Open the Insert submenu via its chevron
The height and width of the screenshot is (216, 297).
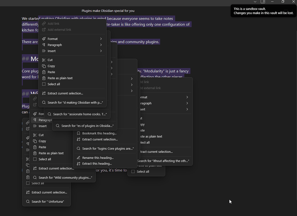coord(101,51)
